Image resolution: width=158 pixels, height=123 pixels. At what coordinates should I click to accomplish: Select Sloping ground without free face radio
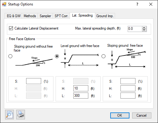pyautogui.click(x=11, y=56)
